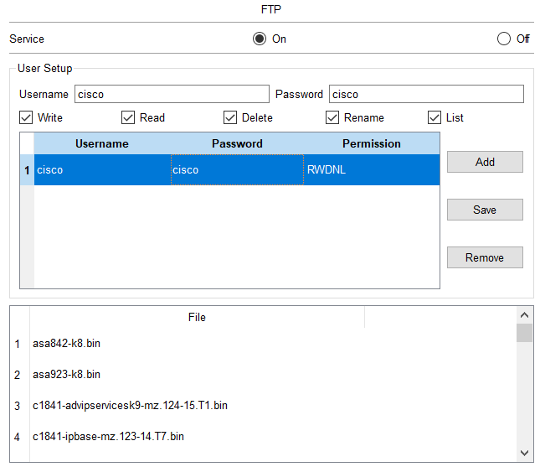This screenshot has height=467, width=540.
Task: Toggle the Delete permission checkbox
Action: [231, 117]
